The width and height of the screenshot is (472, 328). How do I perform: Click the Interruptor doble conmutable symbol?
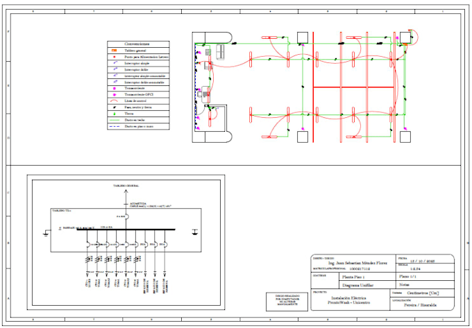click(115, 82)
